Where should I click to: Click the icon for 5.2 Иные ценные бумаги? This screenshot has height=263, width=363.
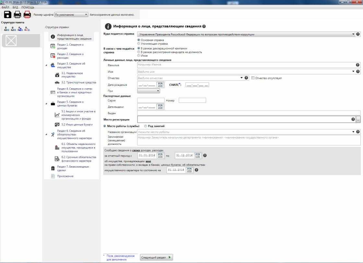click(57, 125)
